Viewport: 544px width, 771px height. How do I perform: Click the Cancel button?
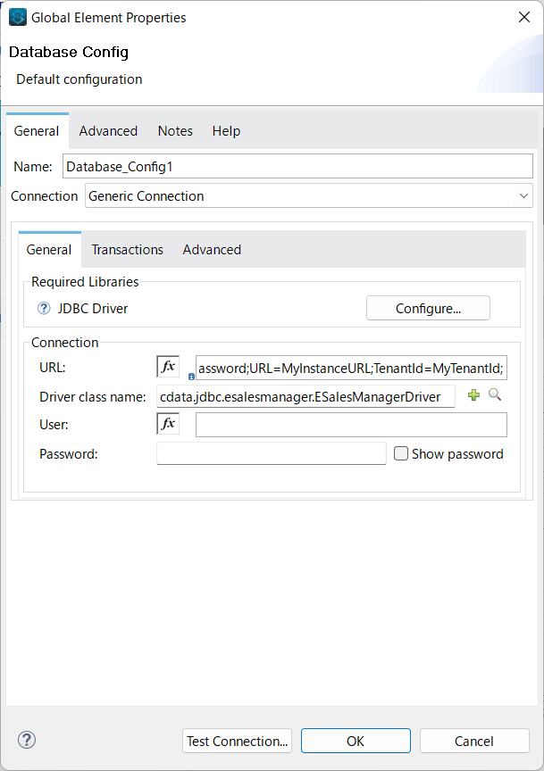pos(473,741)
